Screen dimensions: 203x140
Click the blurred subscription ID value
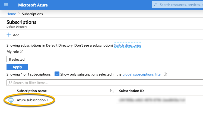[152, 100]
